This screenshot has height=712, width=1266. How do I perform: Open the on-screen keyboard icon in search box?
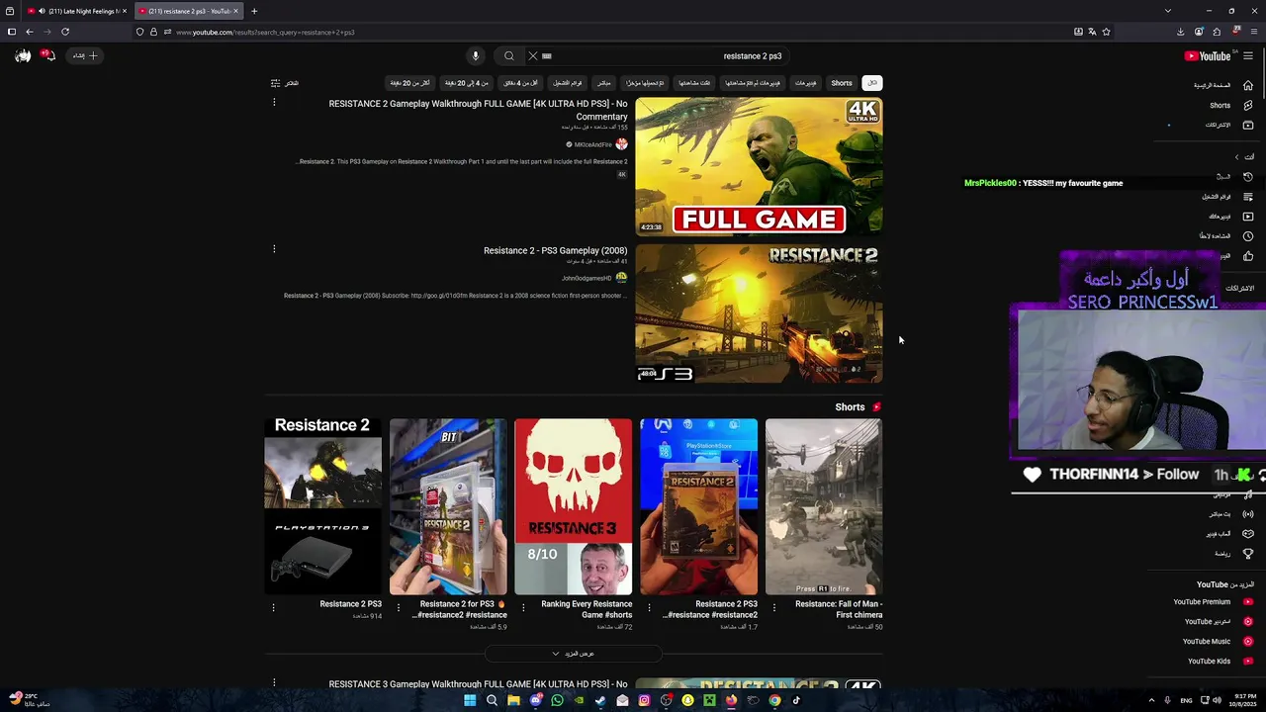[547, 56]
